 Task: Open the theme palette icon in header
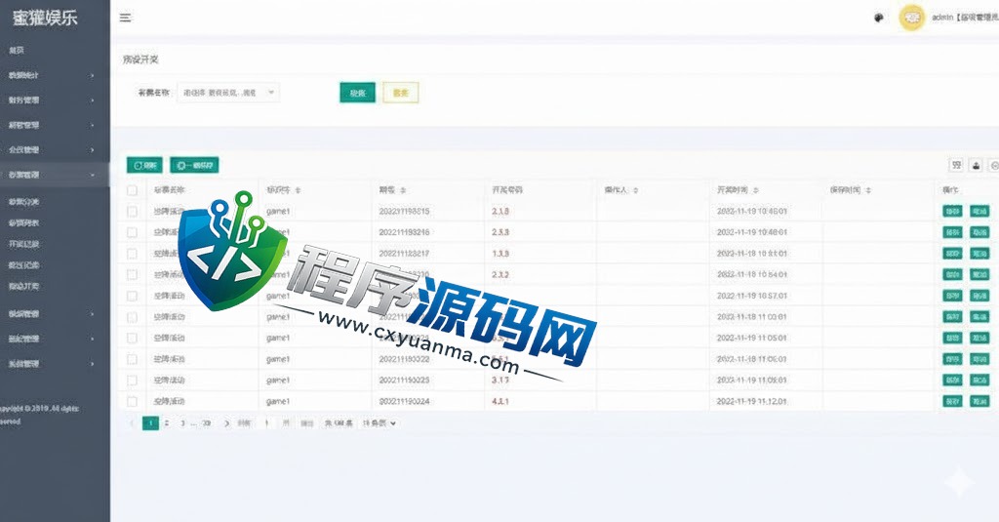pyautogui.click(x=879, y=18)
